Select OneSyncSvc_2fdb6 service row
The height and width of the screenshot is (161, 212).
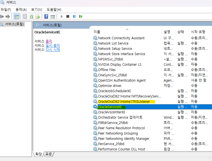[x=152, y=75]
